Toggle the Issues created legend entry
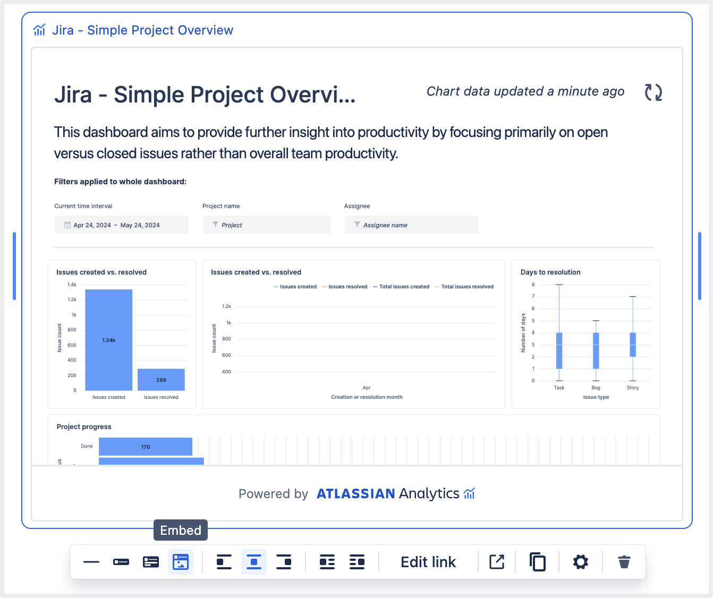 click(x=295, y=287)
